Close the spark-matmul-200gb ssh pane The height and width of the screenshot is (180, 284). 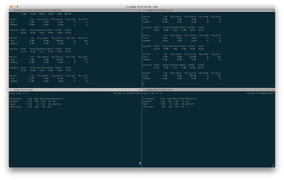pyautogui.click(x=11, y=11)
